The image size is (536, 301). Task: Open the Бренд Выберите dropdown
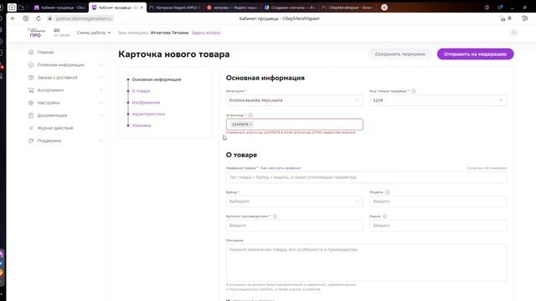point(294,202)
